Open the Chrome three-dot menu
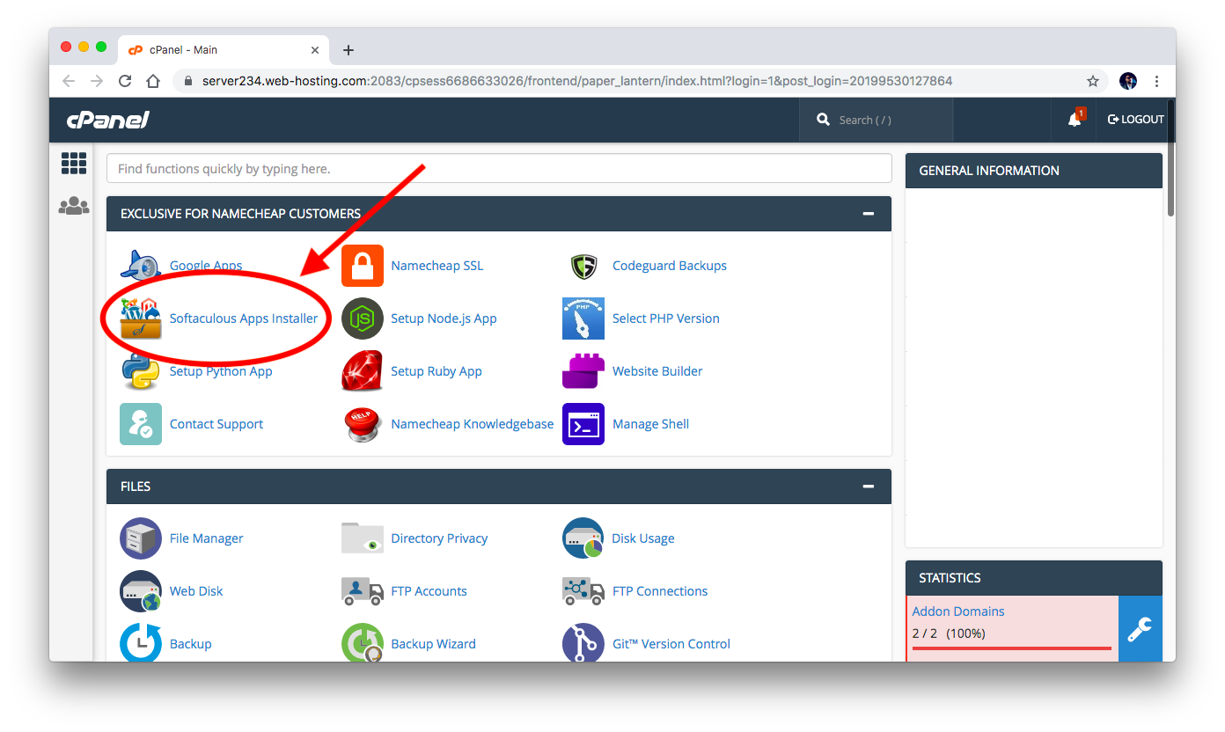Screen dimensions: 1225x732 coord(1156,81)
